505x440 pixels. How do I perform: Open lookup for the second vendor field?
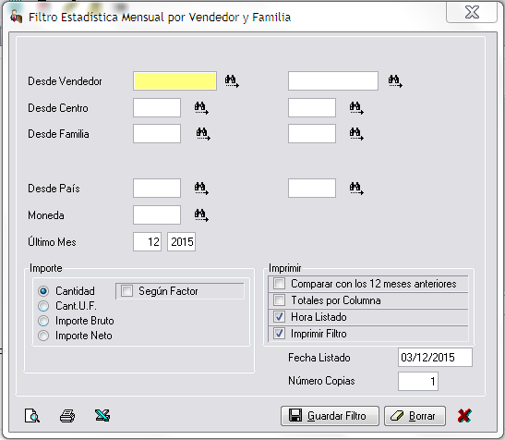pos(395,81)
